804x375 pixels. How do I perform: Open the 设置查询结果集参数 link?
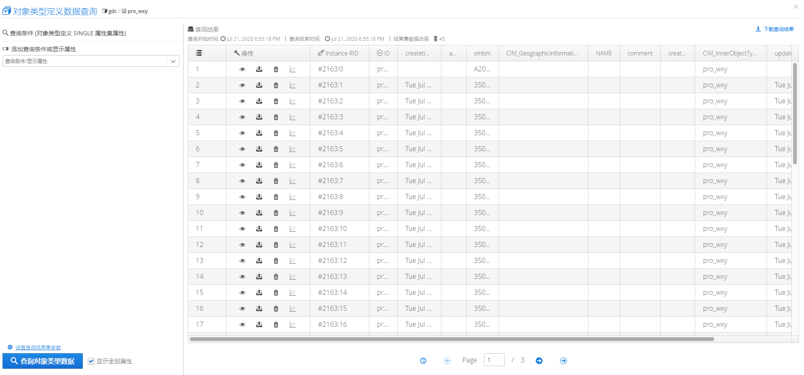pyautogui.click(x=38, y=348)
